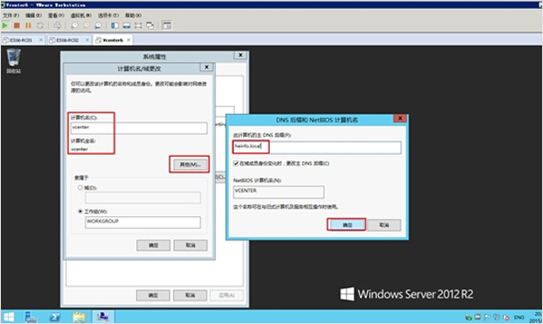The width and height of the screenshot is (543, 324).
Task: Click the primary DNS suffix input field
Action: tap(317, 148)
